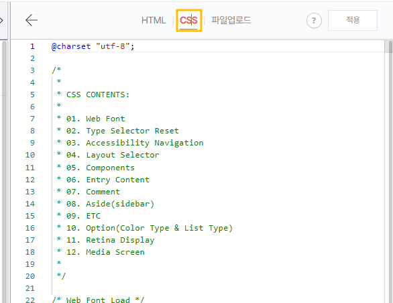Image resolution: width=393 pixels, height=303 pixels.
Task: Open the help question mark icon
Action: click(314, 20)
